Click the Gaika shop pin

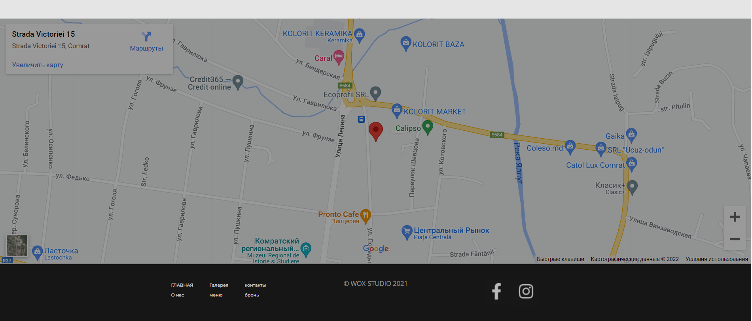(631, 135)
